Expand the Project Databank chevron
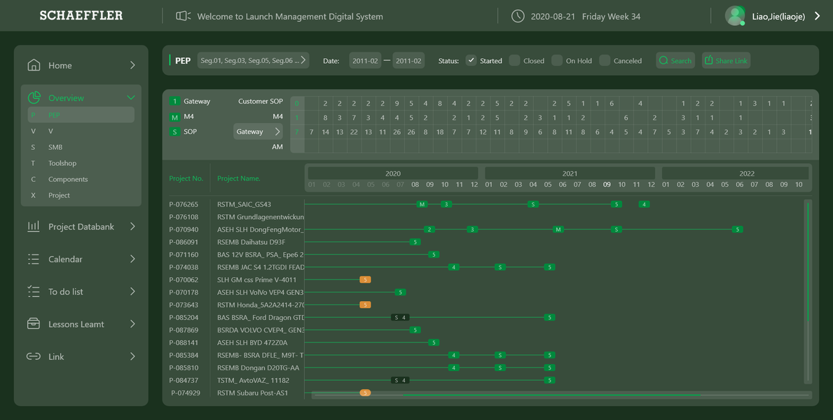 pos(132,226)
